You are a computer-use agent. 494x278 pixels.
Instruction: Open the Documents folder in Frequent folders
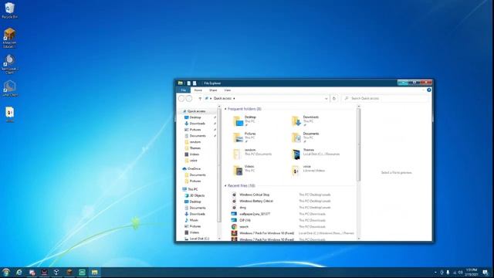[310, 137]
